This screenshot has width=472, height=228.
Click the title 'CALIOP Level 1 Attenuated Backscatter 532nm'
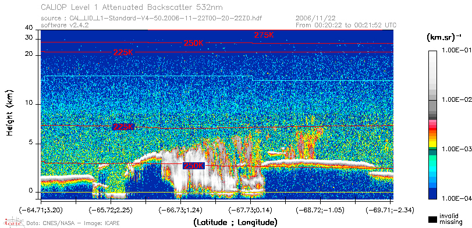pos(132,7)
